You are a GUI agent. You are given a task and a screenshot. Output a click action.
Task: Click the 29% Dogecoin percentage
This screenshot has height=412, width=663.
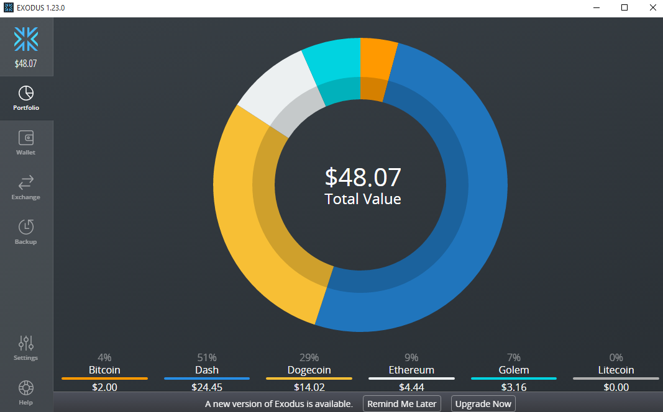tap(309, 357)
